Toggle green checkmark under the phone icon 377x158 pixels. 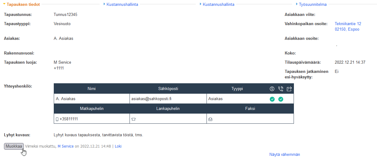281,99
